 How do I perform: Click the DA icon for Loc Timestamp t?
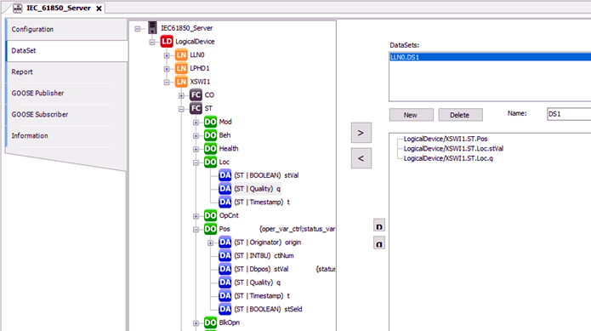pos(225,202)
